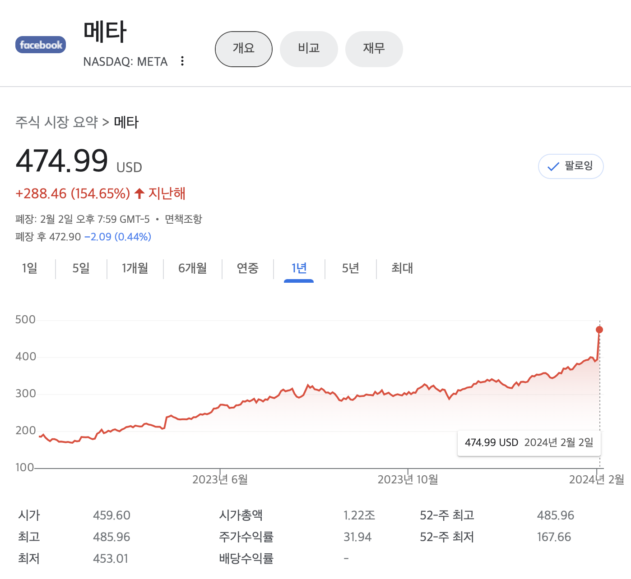Click the 474.99 USD chart tooltip

coord(529,443)
